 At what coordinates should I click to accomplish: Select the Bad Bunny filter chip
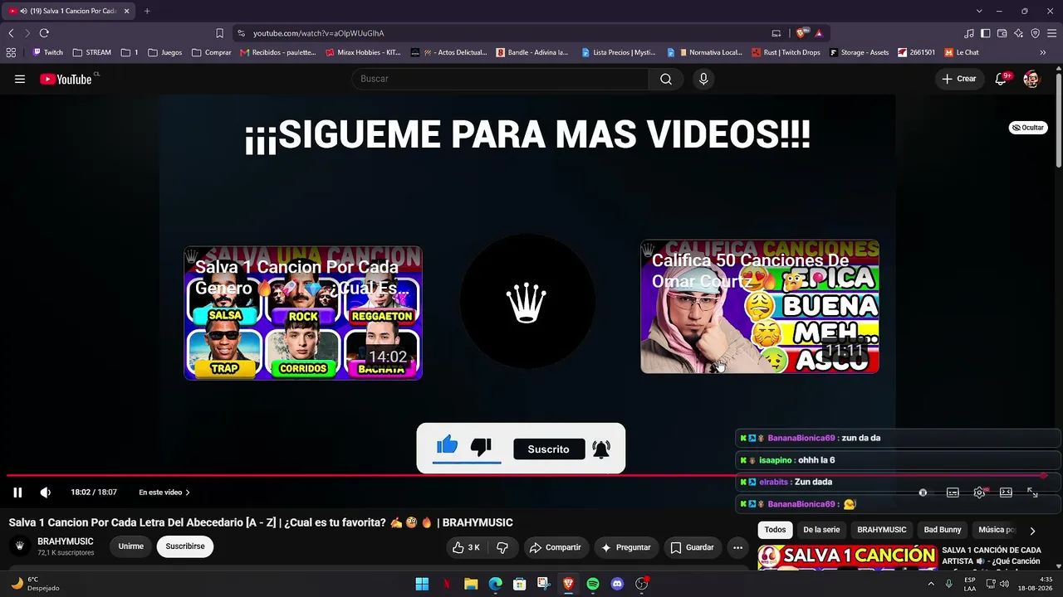(x=943, y=530)
